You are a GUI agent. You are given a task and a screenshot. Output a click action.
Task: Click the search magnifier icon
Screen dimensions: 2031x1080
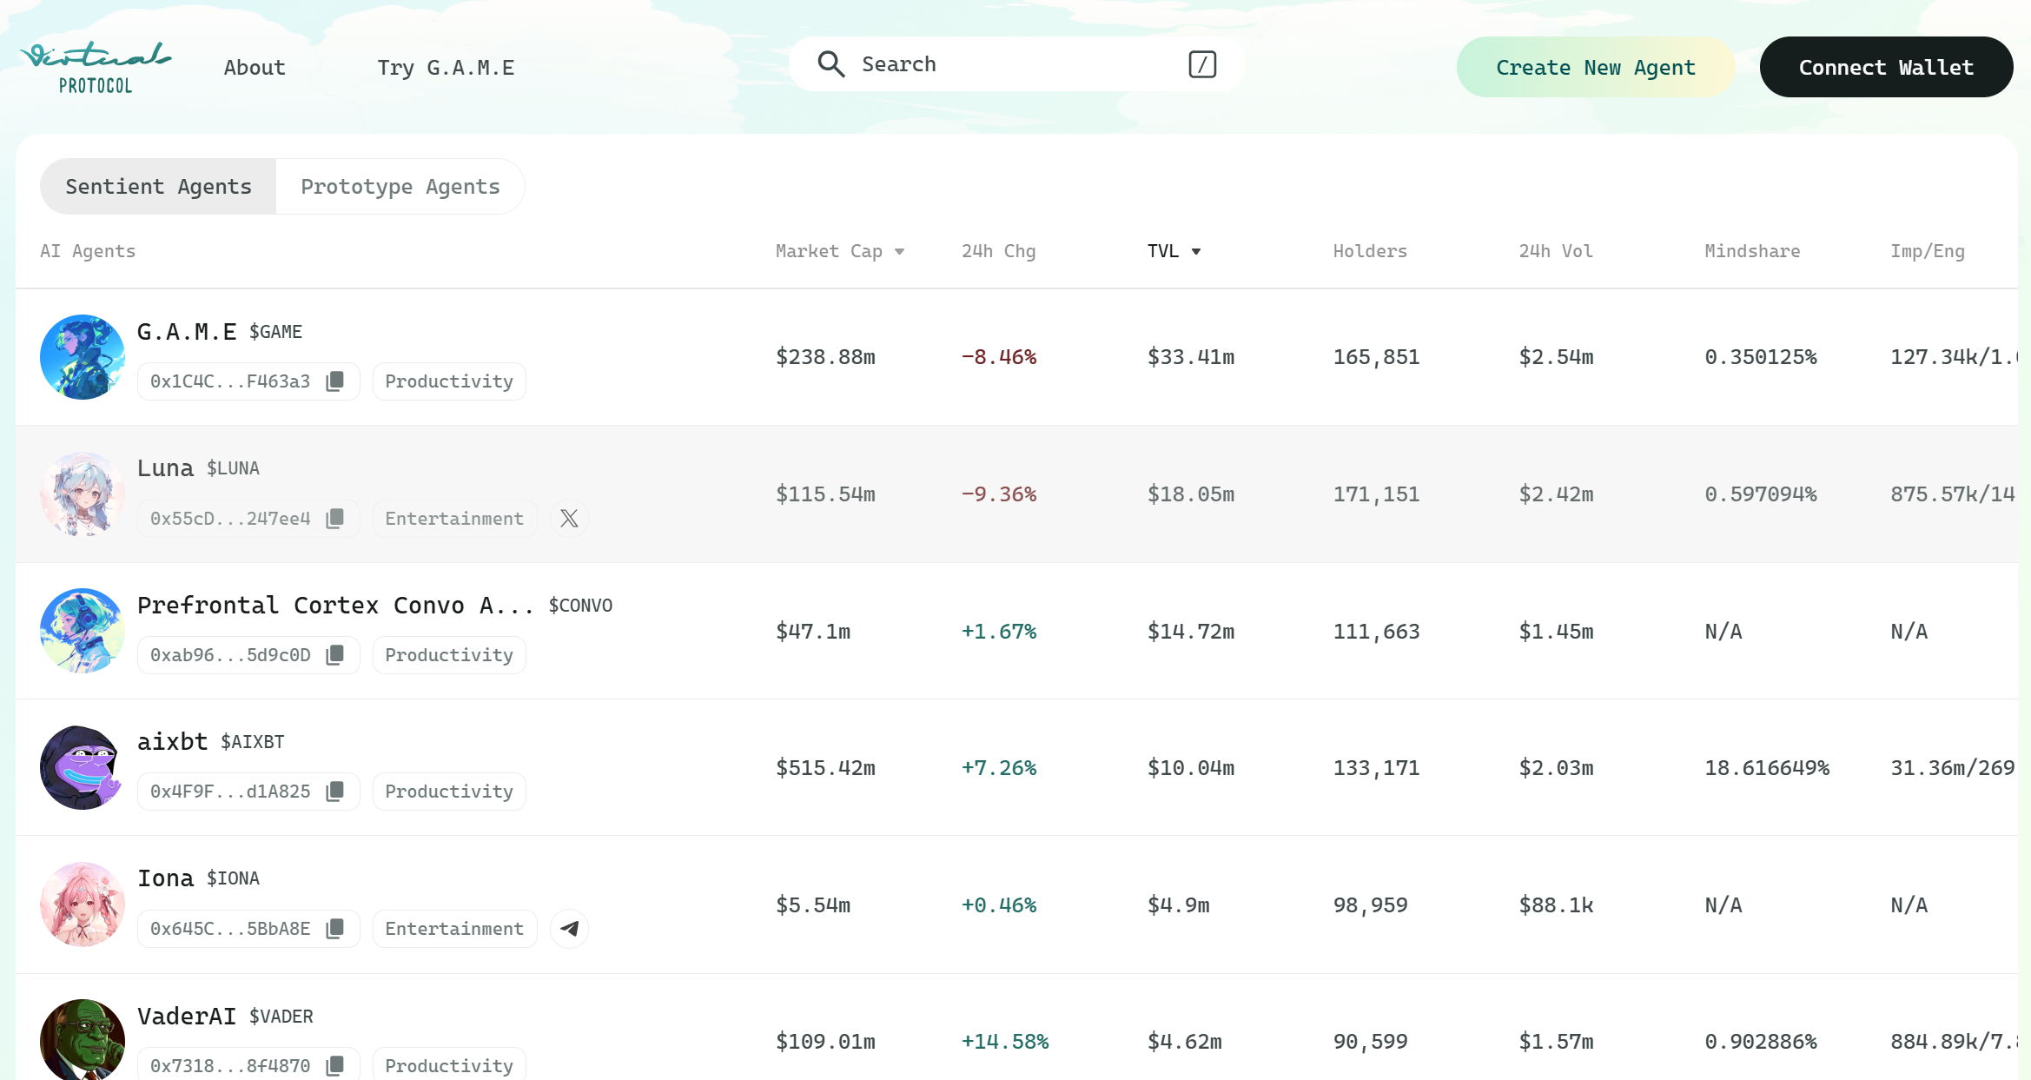coord(830,64)
